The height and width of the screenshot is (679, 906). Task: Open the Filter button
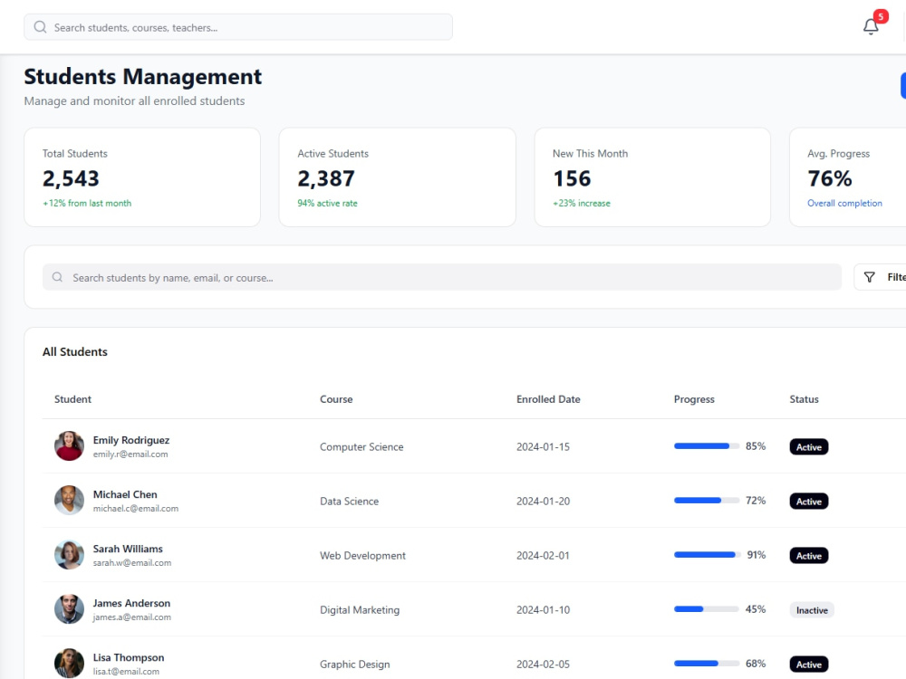[881, 277]
